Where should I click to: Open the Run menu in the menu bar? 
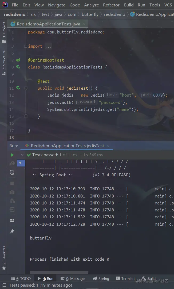(x=141, y=5)
